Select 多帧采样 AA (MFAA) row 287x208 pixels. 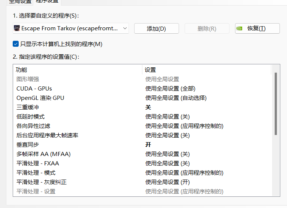point(43,154)
